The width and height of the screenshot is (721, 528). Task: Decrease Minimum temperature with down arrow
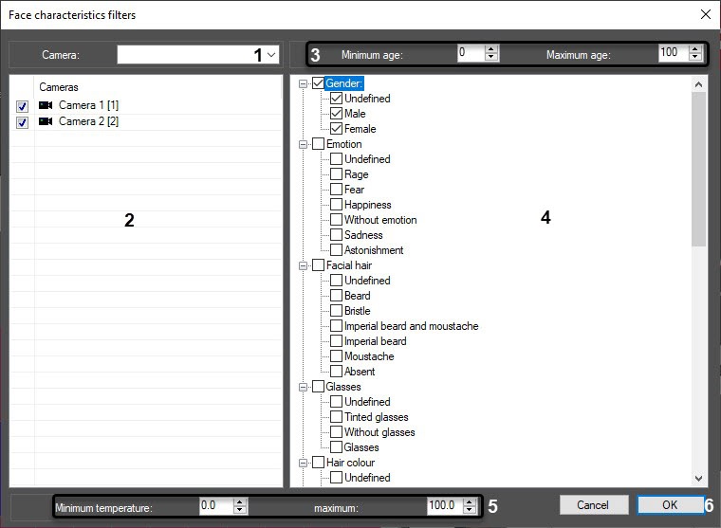240,510
